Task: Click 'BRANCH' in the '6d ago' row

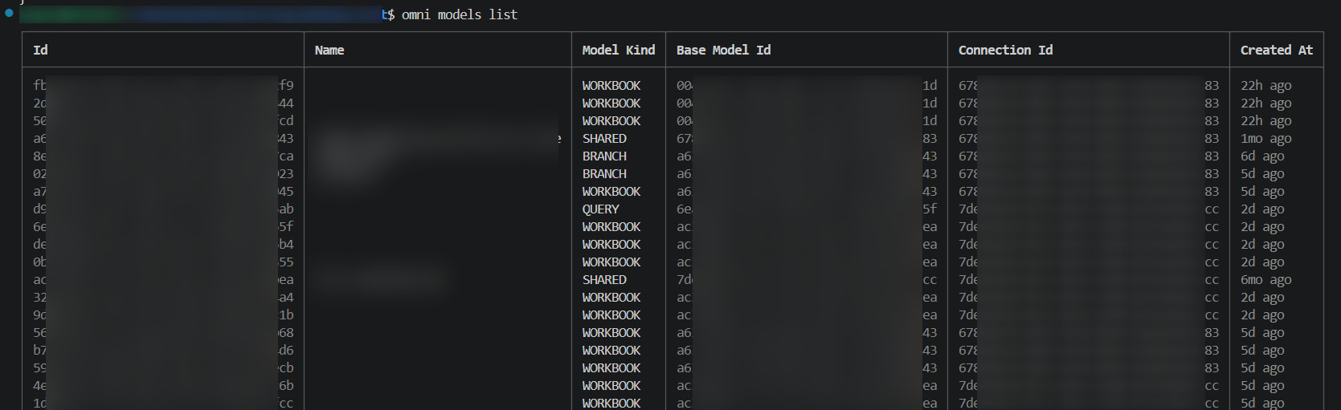Action: pyautogui.click(x=604, y=156)
